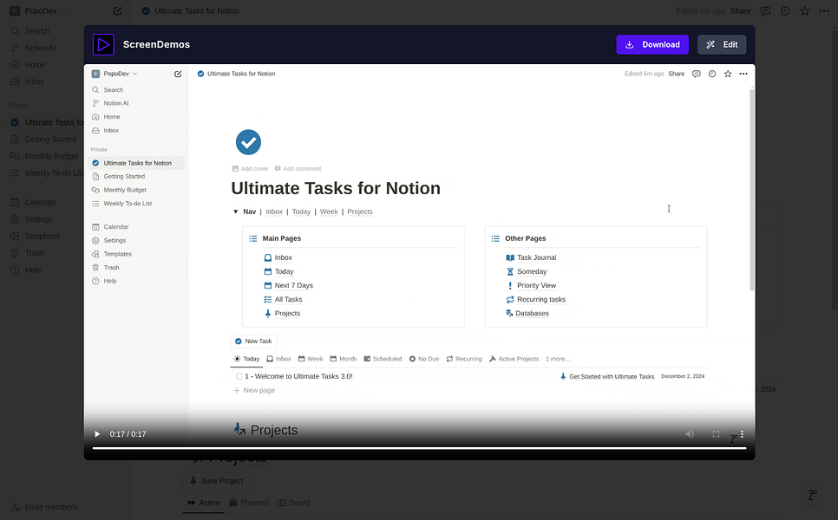Select the Inbox page under Main Pages

[282, 257]
